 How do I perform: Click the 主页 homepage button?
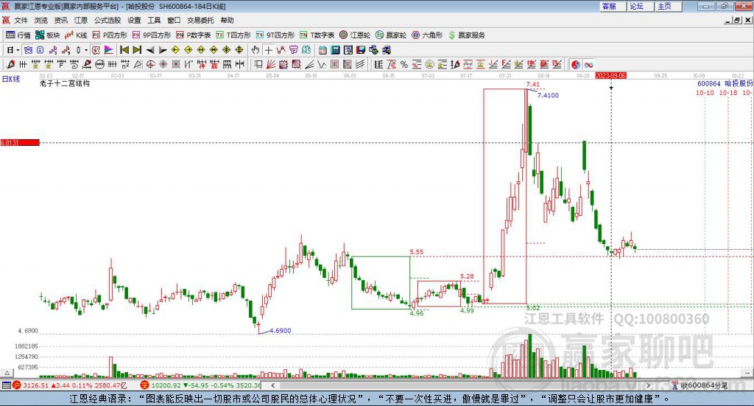point(668,6)
